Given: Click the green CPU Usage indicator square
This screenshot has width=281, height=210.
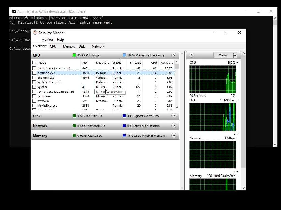Looking at the screenshot, I should click(74, 55).
